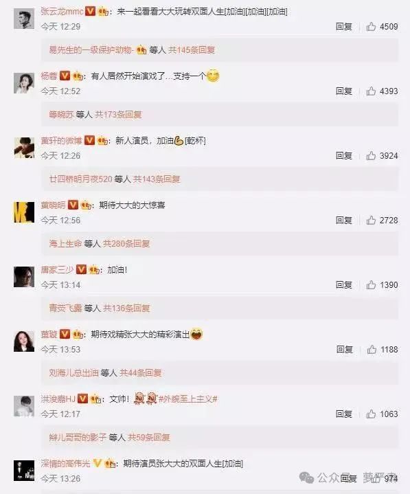Like the 洪浚嘉HJ comment
The width and height of the screenshot is (410, 494).
[371, 414]
